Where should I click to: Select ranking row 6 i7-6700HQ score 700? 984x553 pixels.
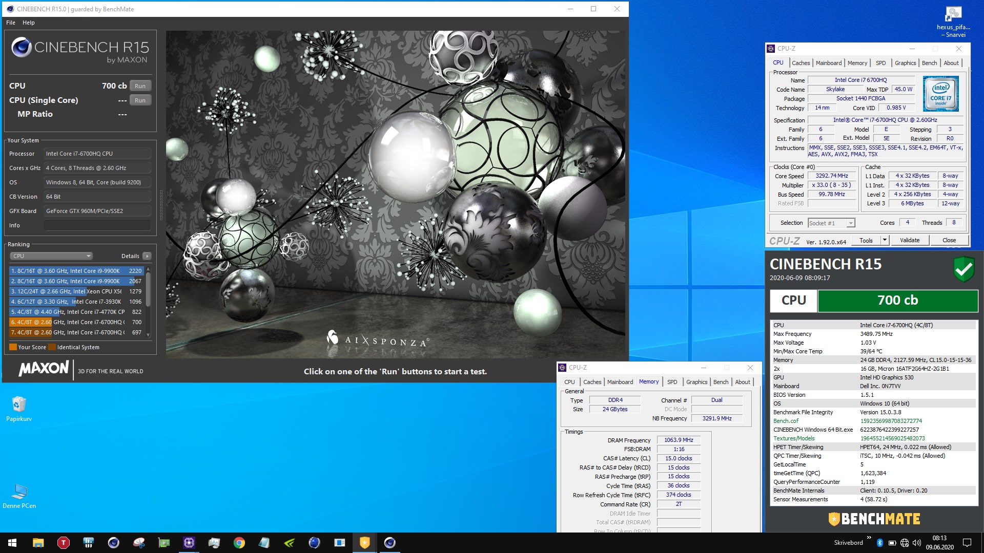(76, 322)
